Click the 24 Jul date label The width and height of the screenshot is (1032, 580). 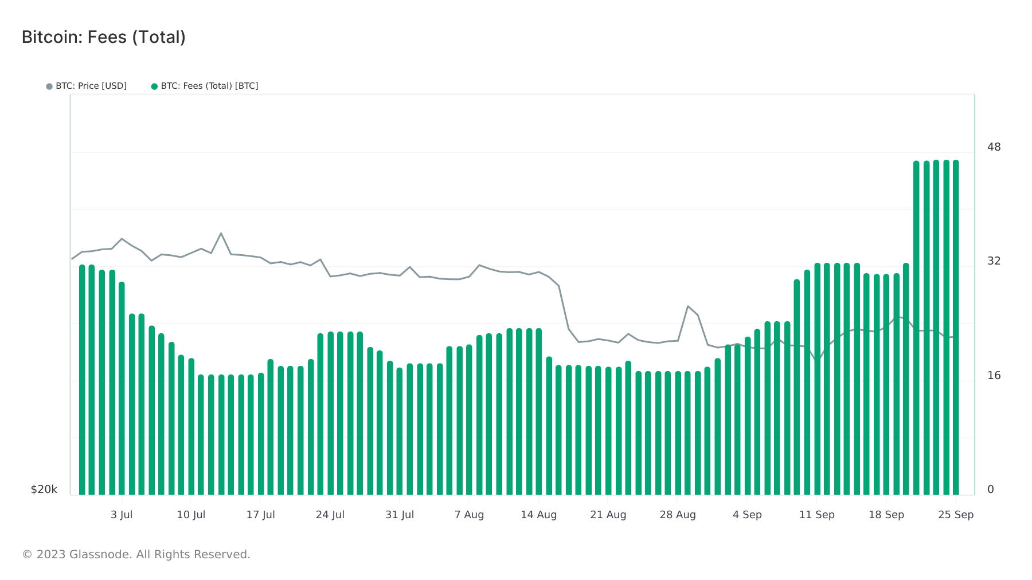pyautogui.click(x=330, y=515)
